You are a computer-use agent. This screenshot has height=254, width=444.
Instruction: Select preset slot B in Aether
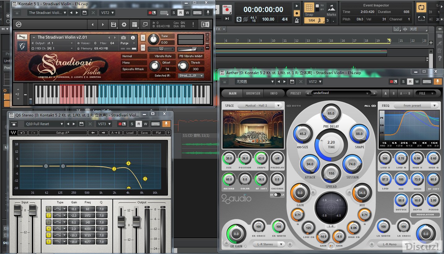393,93
